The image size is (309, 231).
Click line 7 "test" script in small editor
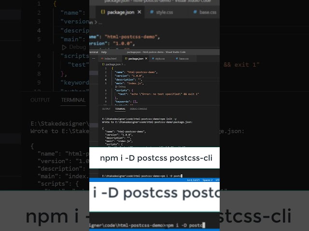coord(158,94)
